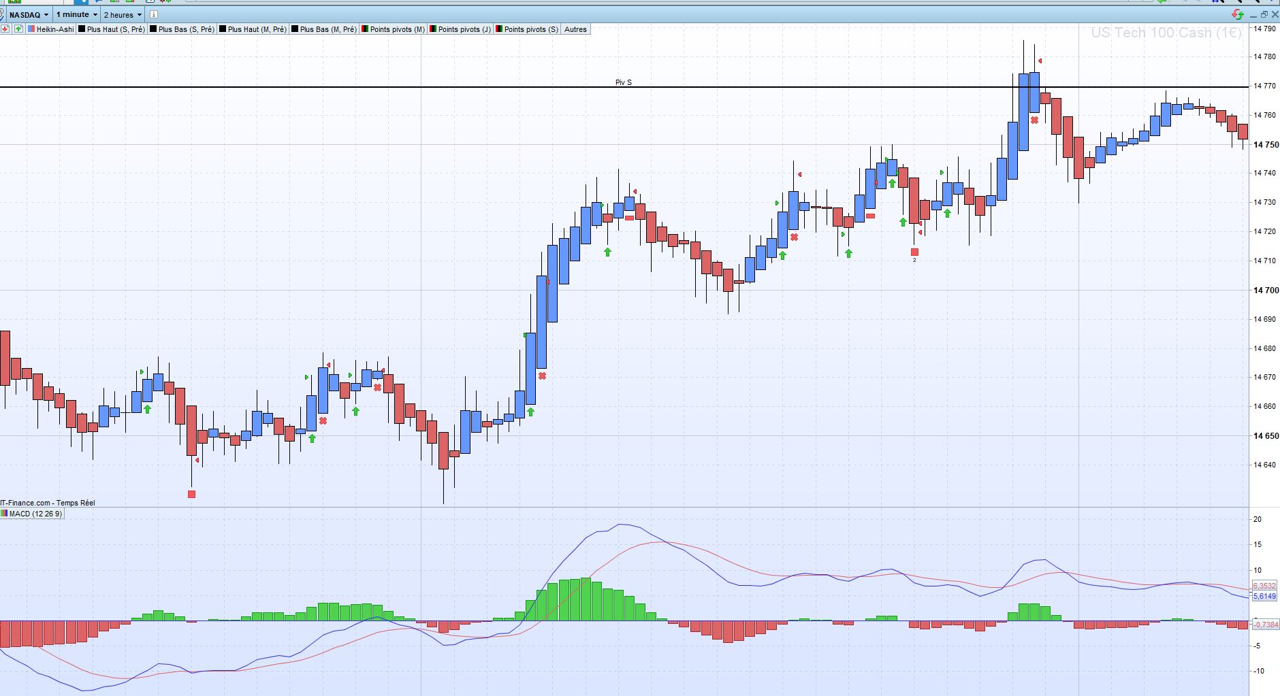Image resolution: width=1280 pixels, height=696 pixels.
Task: Click the 14 700 price axis label
Action: (1266, 291)
